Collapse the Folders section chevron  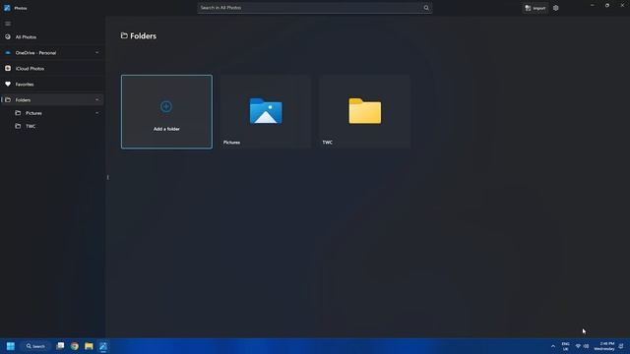tap(96, 100)
